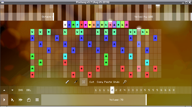Select the pattern slot labeled 4
Screen dimensions: 192x107
pos(124,90)
